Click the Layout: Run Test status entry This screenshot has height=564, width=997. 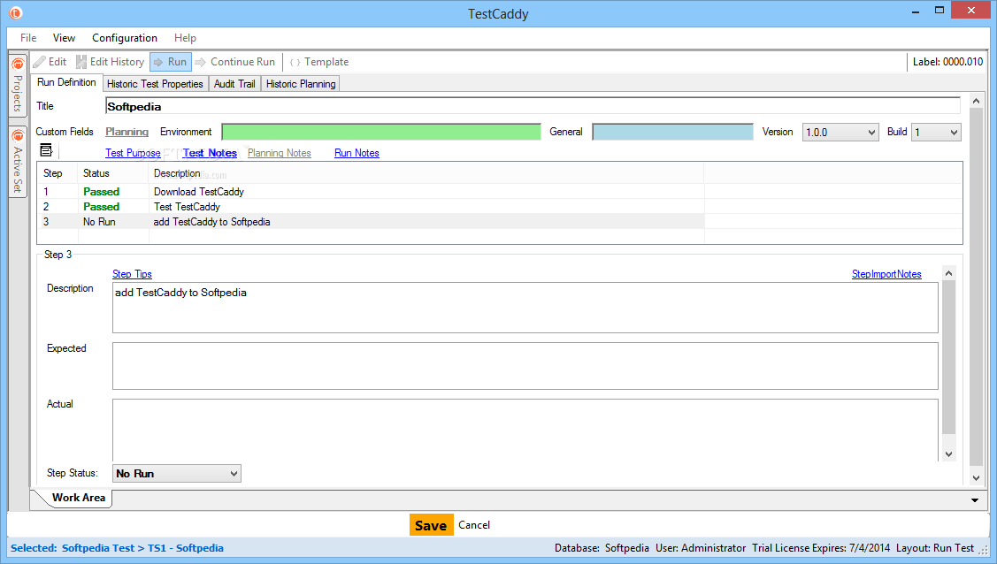pos(935,548)
